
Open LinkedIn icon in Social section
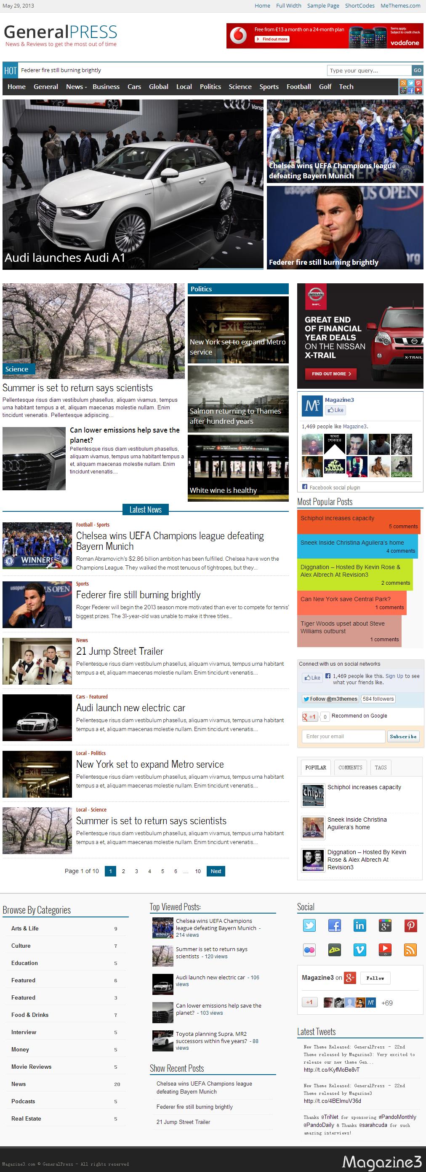[x=359, y=925]
